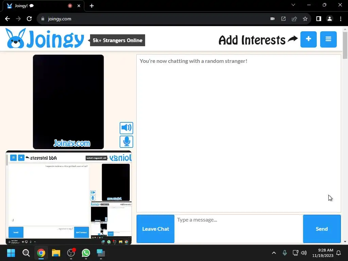This screenshot has height=261, width=348.
Task: Open camera permission indicator in address bar
Action: [x=273, y=19]
